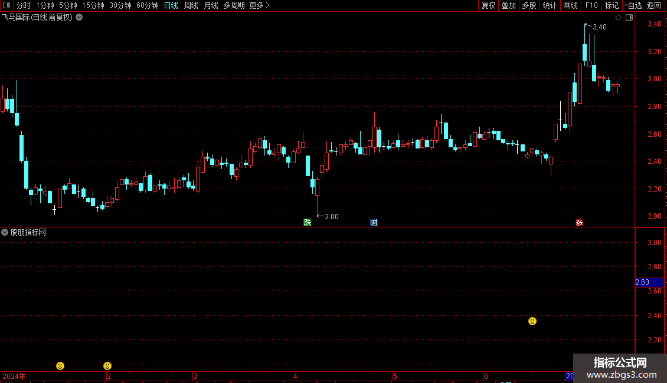Click the 统计 statistics button
The height and width of the screenshot is (383, 667).
(550, 5)
